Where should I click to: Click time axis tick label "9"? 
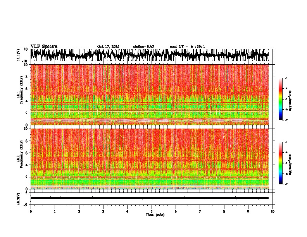tap(248, 211)
